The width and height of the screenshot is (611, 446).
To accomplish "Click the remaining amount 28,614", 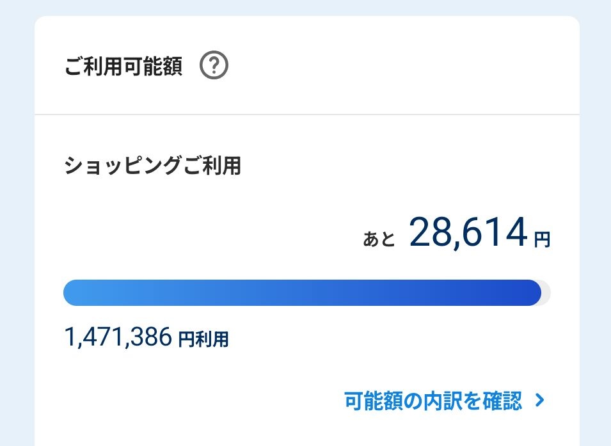I will tap(468, 234).
